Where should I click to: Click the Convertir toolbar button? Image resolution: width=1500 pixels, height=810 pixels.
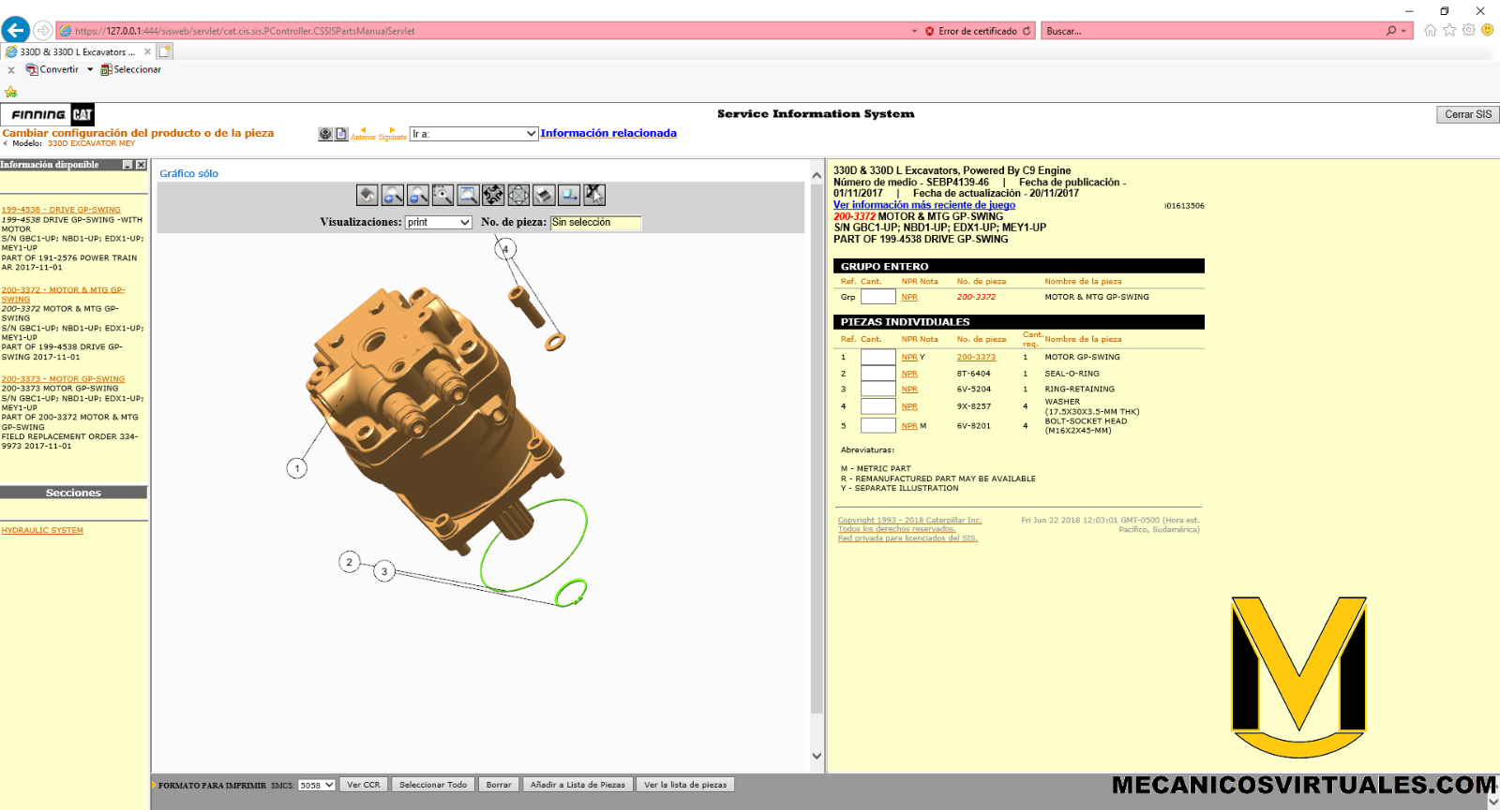pyautogui.click(x=53, y=69)
